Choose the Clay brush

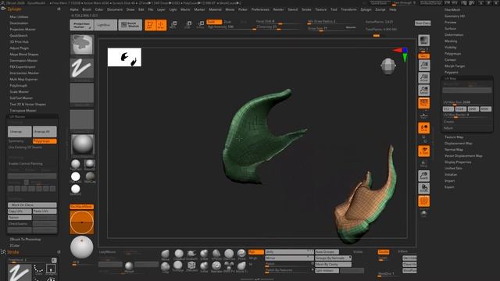tap(165, 267)
